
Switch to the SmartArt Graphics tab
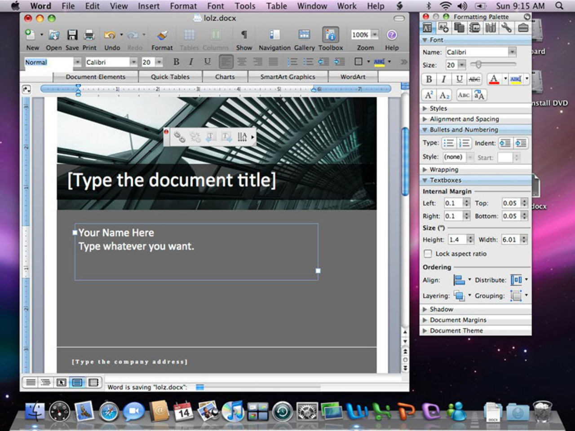[x=287, y=77]
